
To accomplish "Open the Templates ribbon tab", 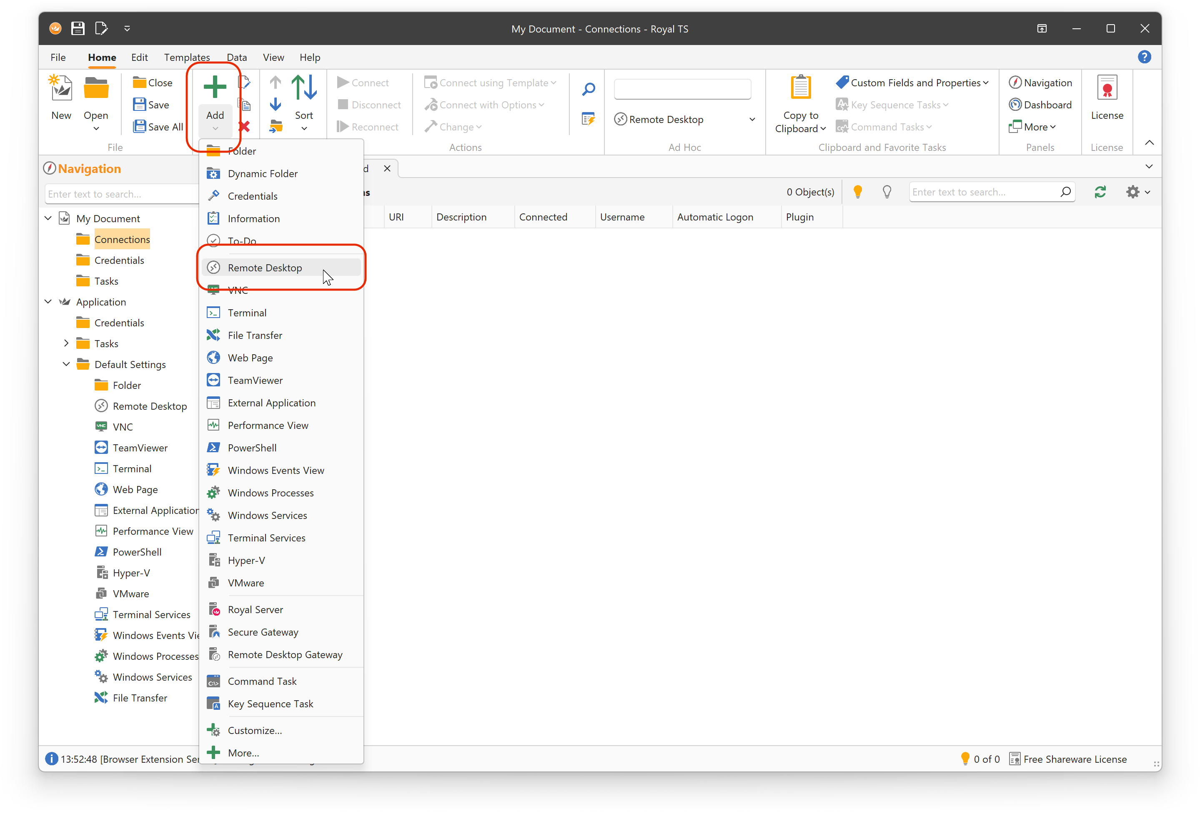I will (x=187, y=57).
